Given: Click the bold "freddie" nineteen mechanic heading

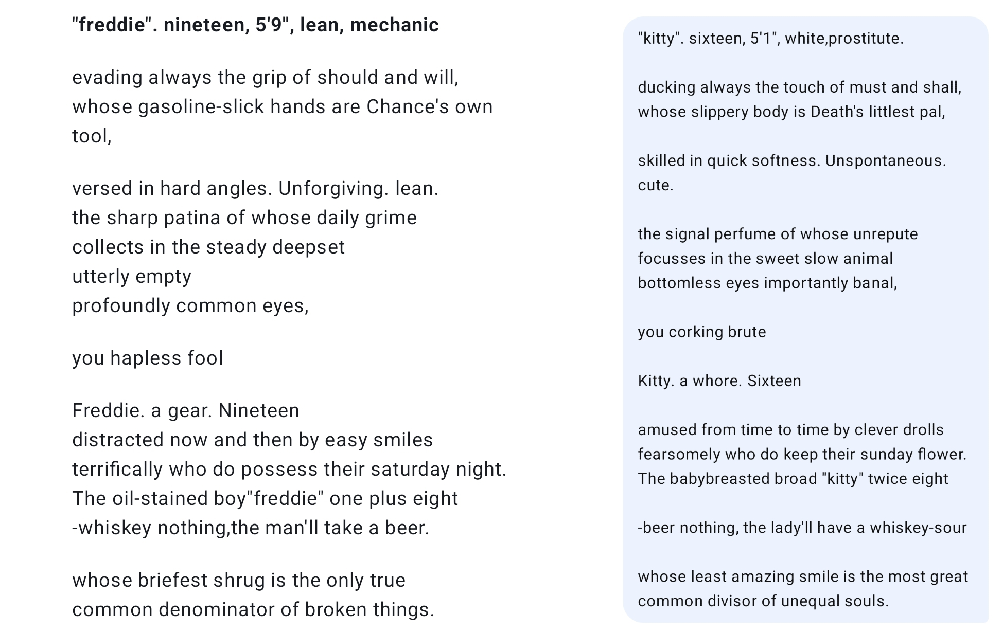Looking at the screenshot, I should pyautogui.click(x=255, y=25).
